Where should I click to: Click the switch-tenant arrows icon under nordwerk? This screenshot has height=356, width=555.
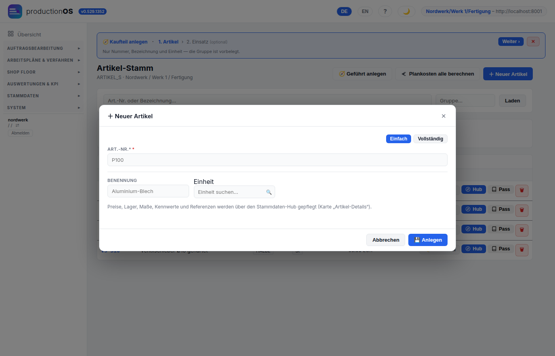tap(17, 125)
